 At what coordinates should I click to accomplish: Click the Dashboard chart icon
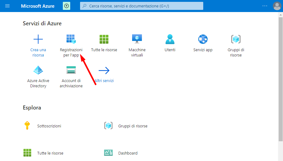coord(108,153)
